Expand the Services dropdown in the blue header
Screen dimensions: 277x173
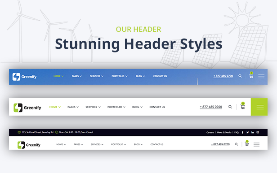tap(97, 76)
